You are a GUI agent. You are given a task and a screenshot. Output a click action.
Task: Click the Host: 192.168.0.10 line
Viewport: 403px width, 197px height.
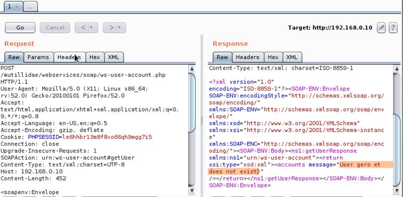pyautogui.click(x=31, y=171)
